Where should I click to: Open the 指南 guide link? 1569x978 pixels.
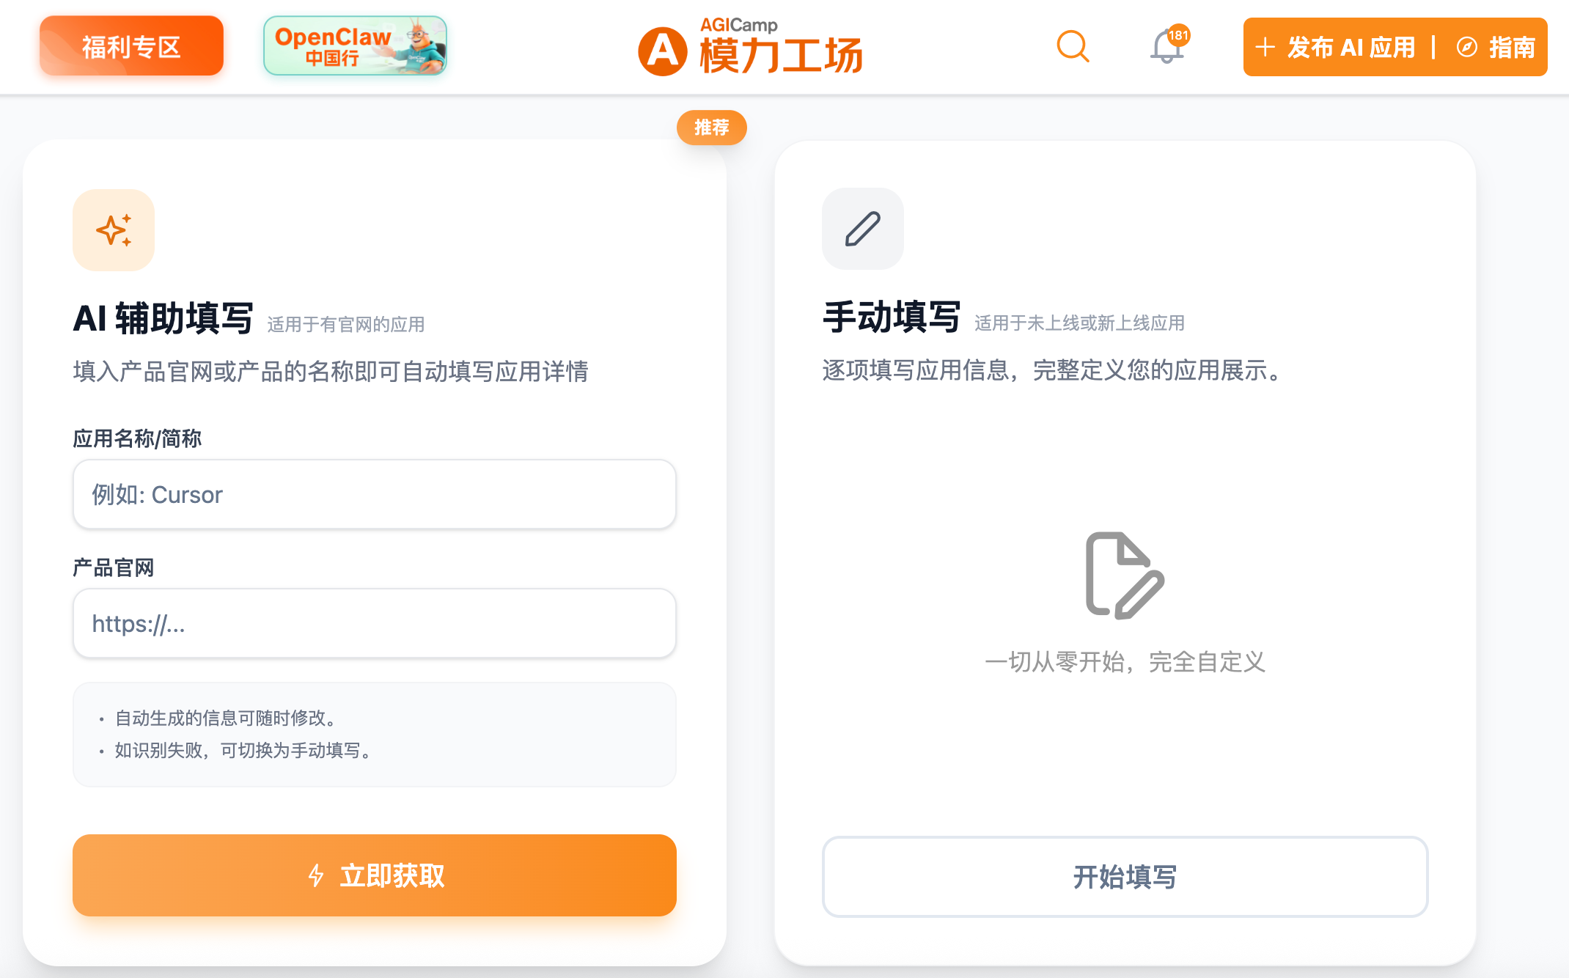click(1511, 48)
